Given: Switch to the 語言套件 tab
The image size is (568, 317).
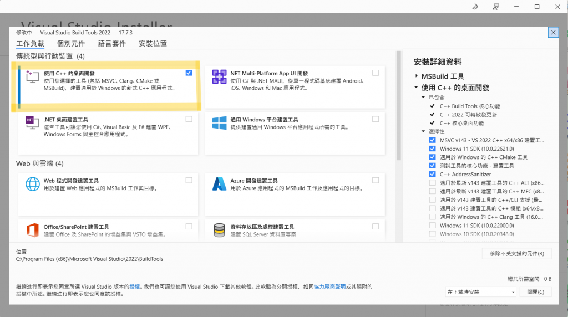Looking at the screenshot, I should (112, 43).
